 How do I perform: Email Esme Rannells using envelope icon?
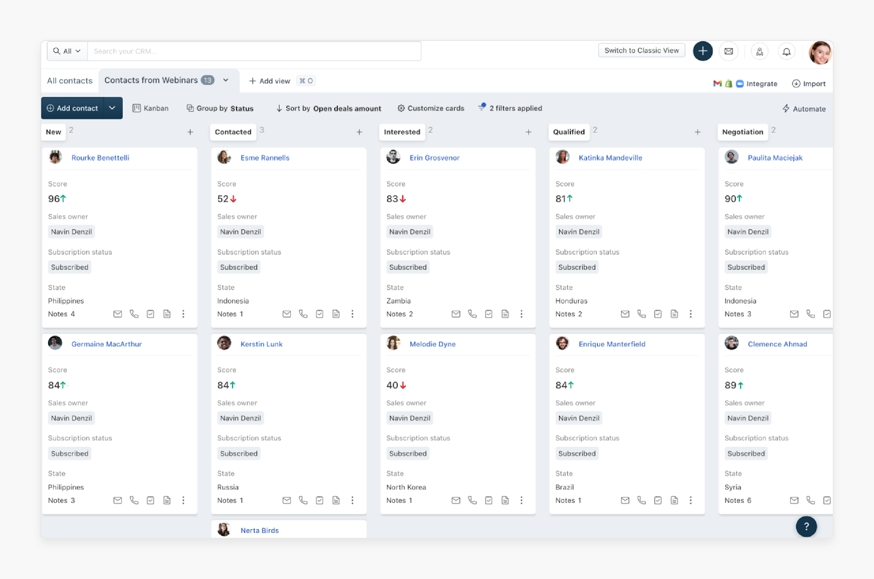click(x=286, y=314)
